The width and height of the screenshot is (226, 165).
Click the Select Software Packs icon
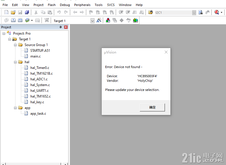128,20
